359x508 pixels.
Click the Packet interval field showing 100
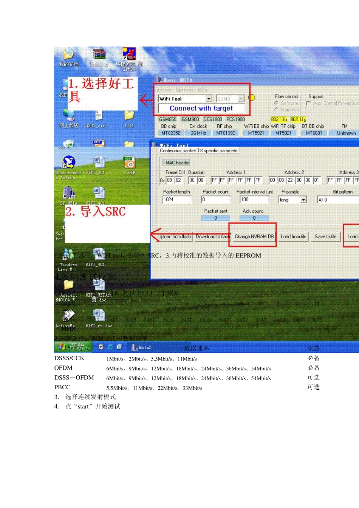click(x=254, y=200)
